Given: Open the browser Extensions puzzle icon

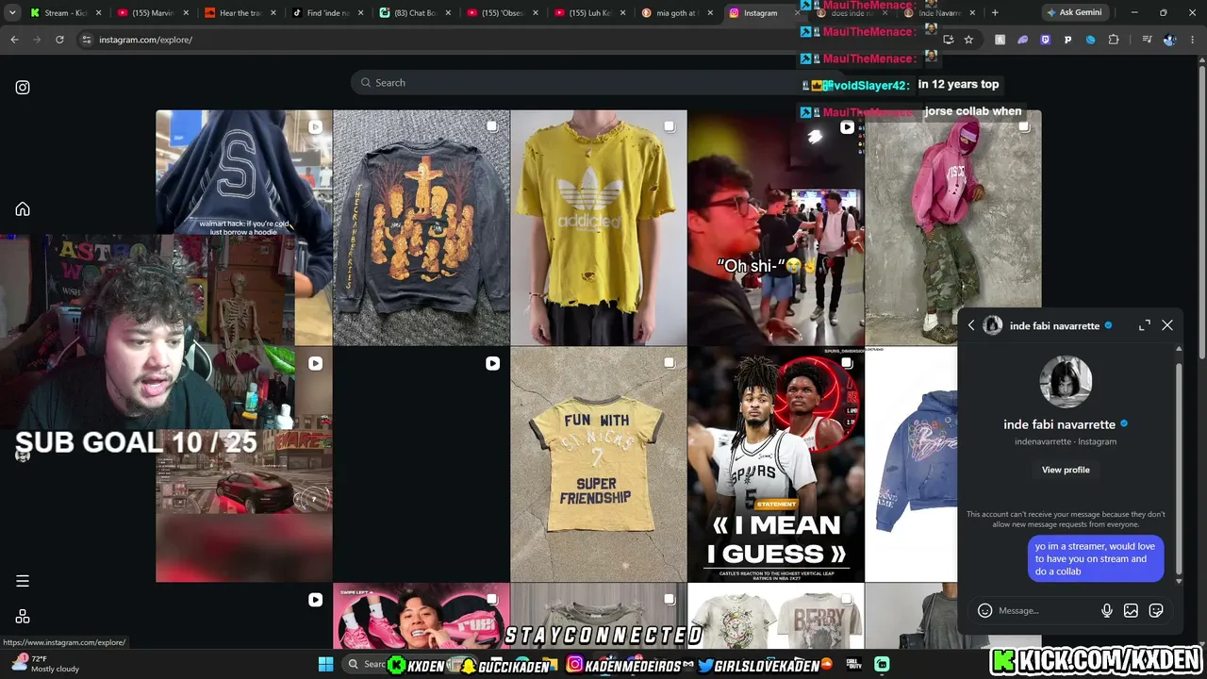Looking at the screenshot, I should point(1114,40).
